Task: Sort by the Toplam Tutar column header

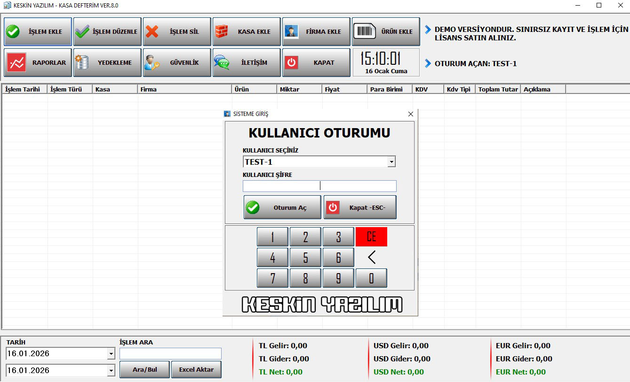Action: pos(498,89)
